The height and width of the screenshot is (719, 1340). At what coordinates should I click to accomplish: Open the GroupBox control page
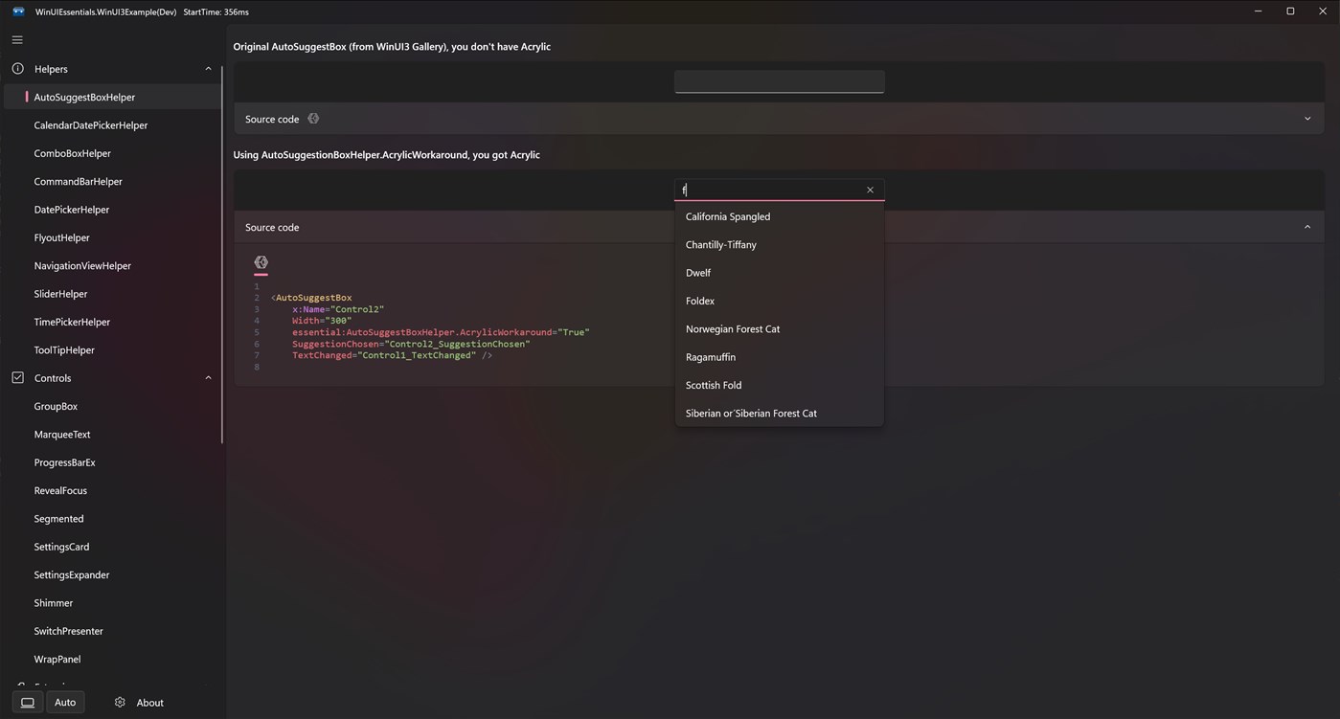pos(113,406)
